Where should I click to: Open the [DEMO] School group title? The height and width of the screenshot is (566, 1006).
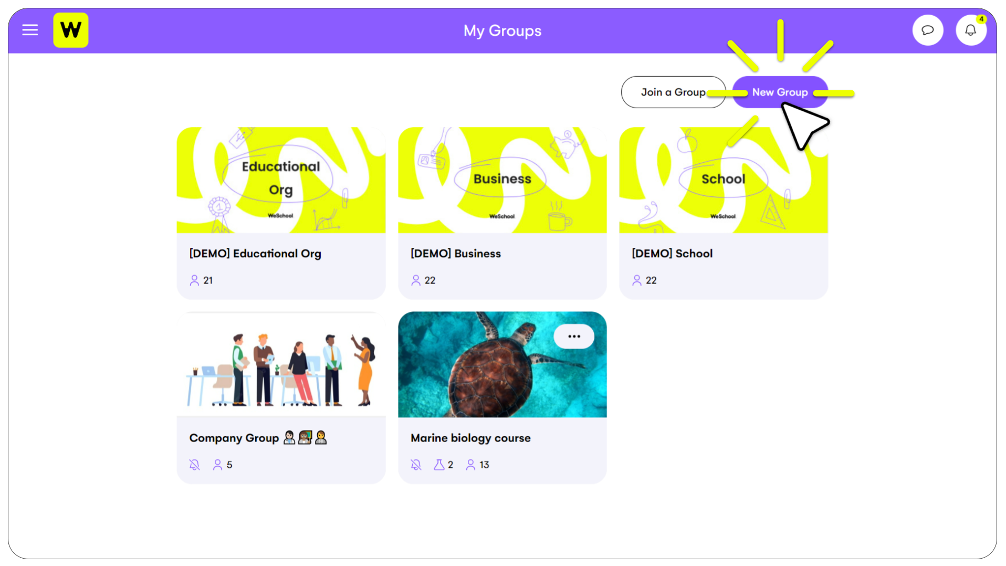[672, 254]
